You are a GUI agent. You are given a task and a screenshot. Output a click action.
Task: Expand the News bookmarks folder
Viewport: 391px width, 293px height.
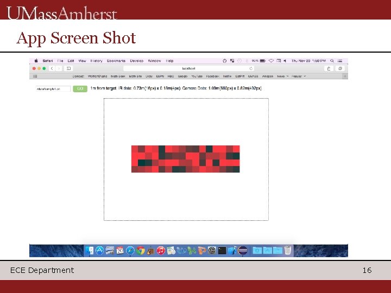coord(283,77)
